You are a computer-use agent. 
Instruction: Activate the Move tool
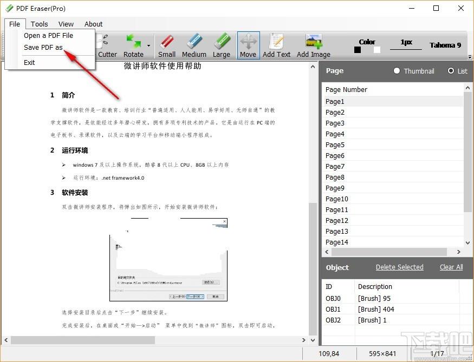pyautogui.click(x=248, y=45)
